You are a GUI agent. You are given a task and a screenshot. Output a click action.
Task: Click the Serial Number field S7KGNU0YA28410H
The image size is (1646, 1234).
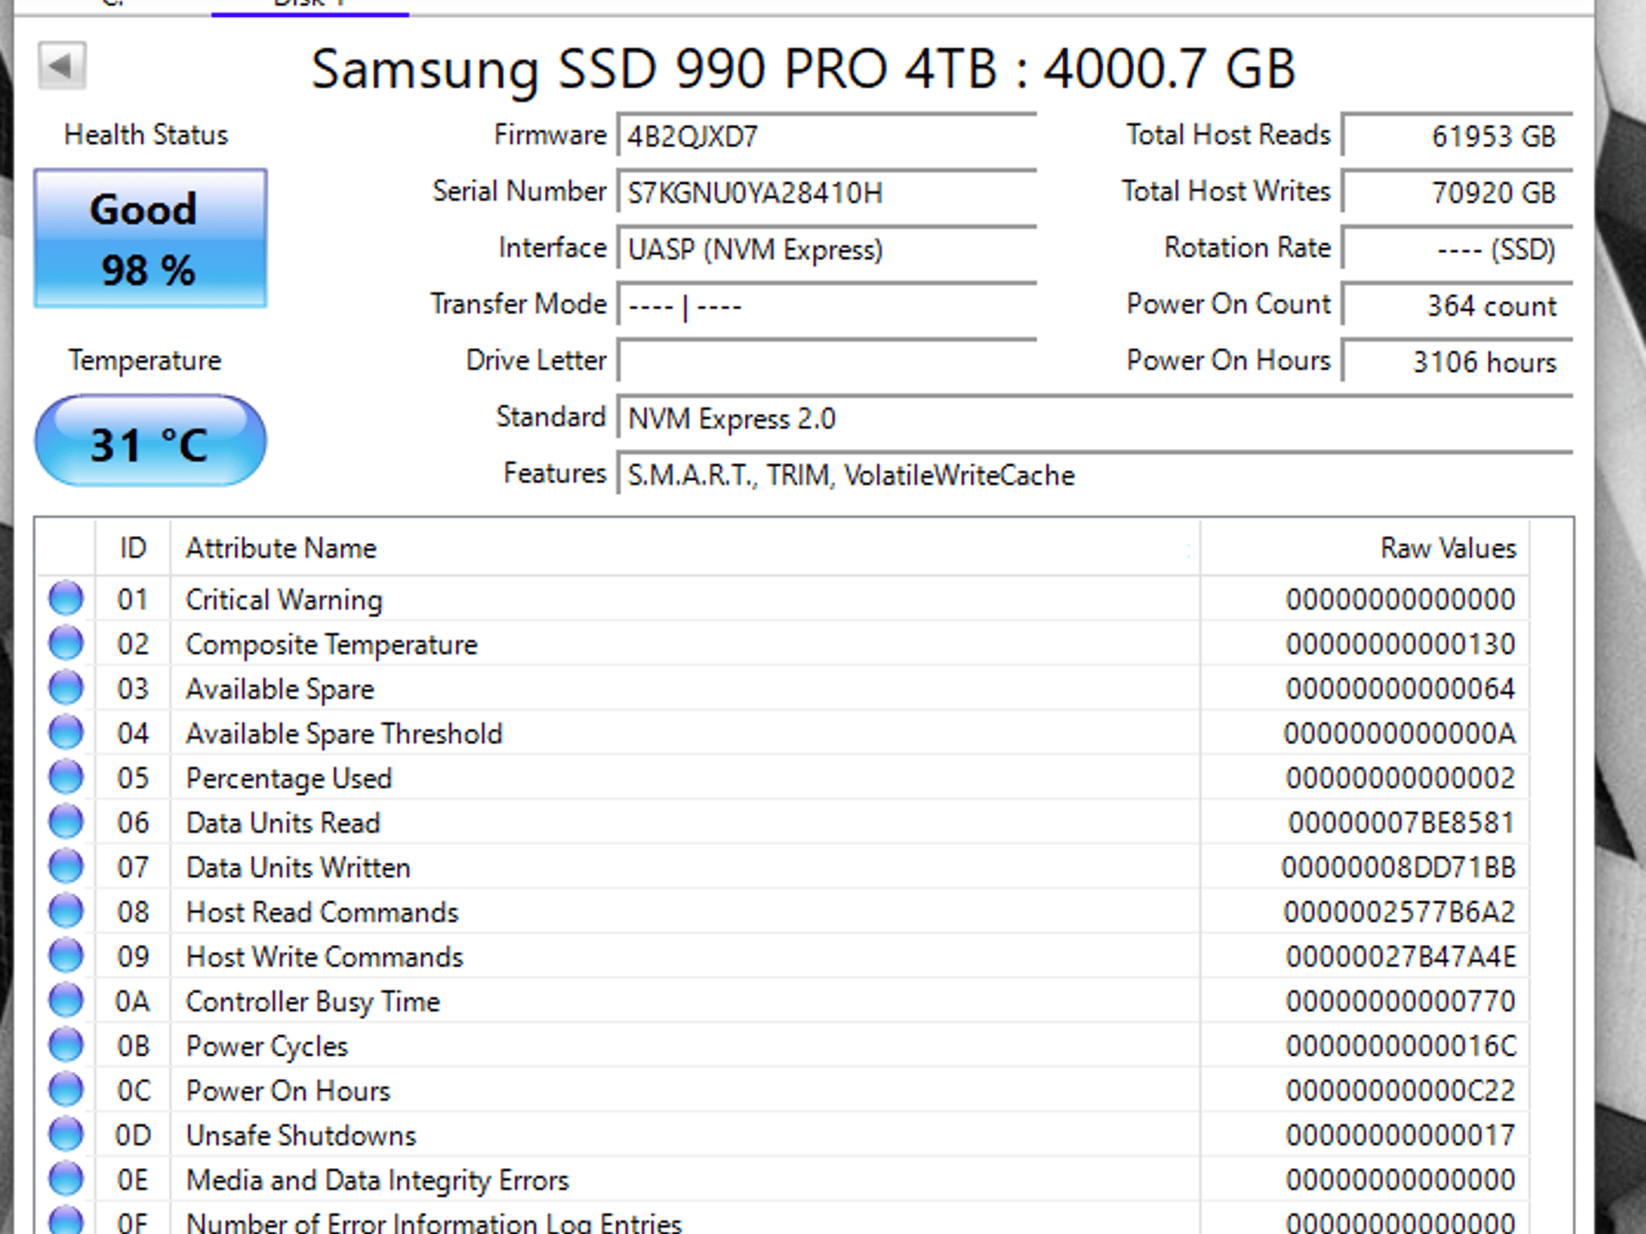(827, 193)
